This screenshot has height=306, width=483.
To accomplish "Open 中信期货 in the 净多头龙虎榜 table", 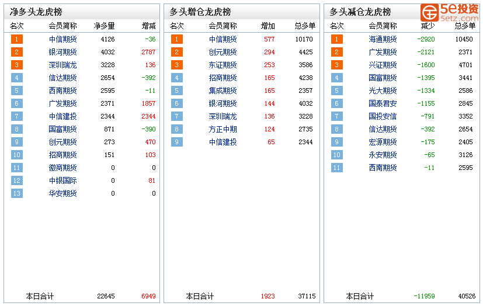I will click(x=63, y=39).
